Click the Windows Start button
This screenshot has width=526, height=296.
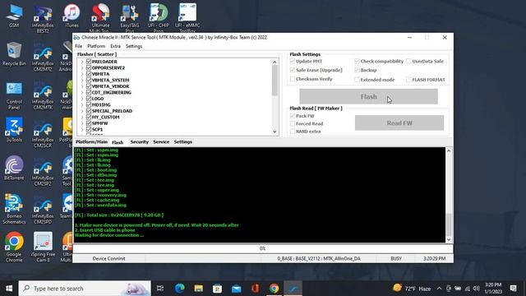point(9,289)
